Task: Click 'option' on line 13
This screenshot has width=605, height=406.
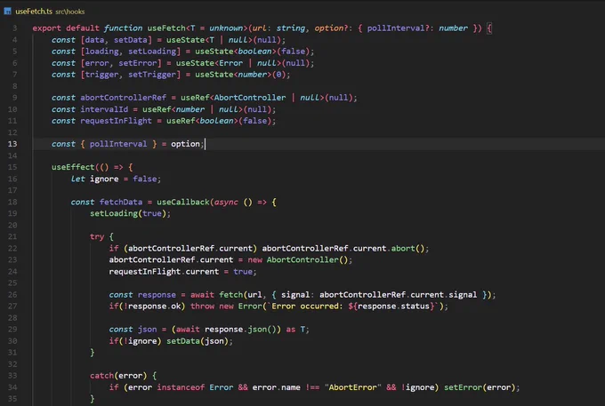Action: tap(185, 144)
